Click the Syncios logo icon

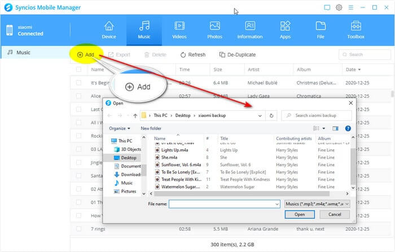(8, 7)
